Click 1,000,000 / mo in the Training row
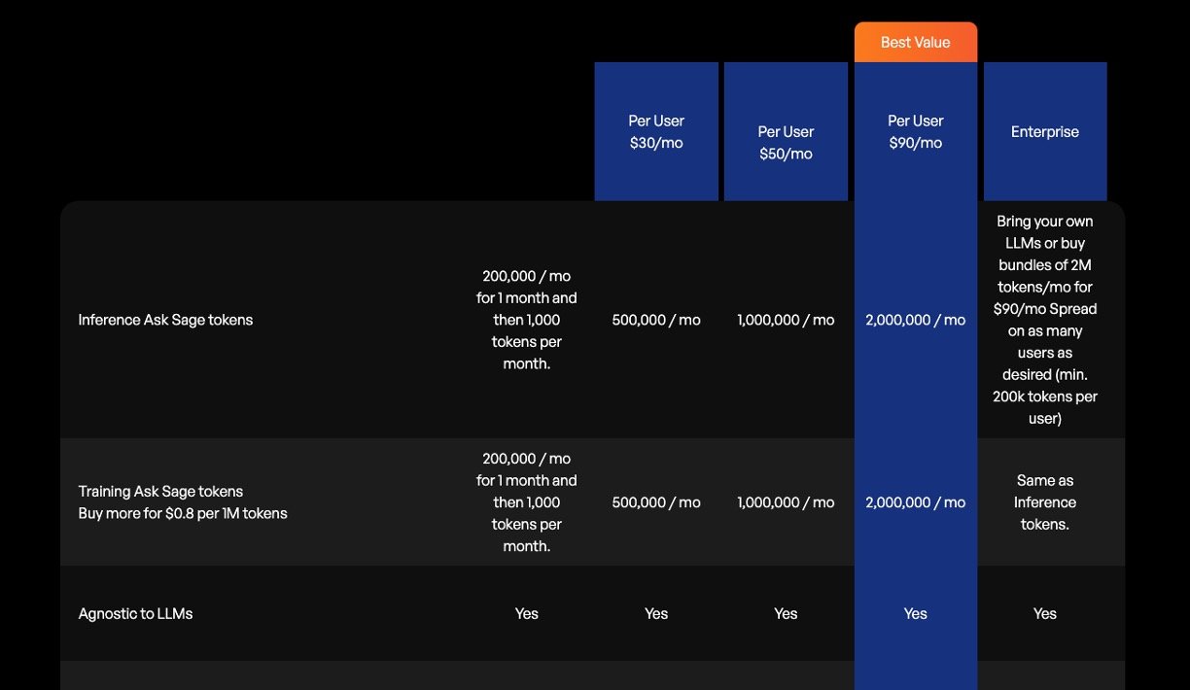Viewport: 1190px width, 690px height. [x=786, y=502]
